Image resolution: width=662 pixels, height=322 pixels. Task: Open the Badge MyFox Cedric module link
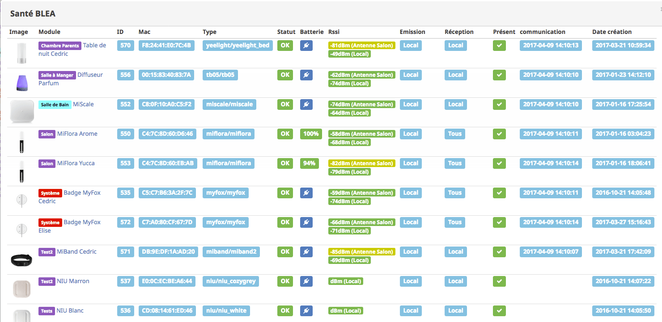(69, 197)
